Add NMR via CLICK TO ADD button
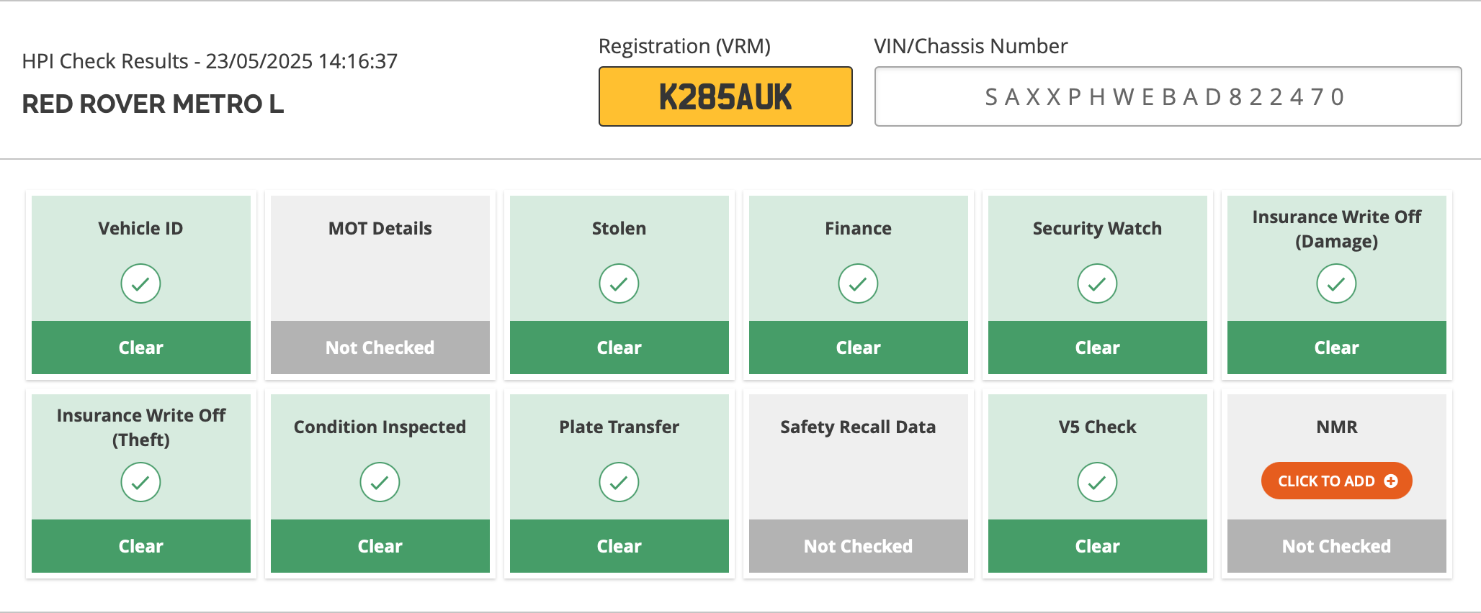Image resolution: width=1481 pixels, height=613 pixels. coord(1336,481)
